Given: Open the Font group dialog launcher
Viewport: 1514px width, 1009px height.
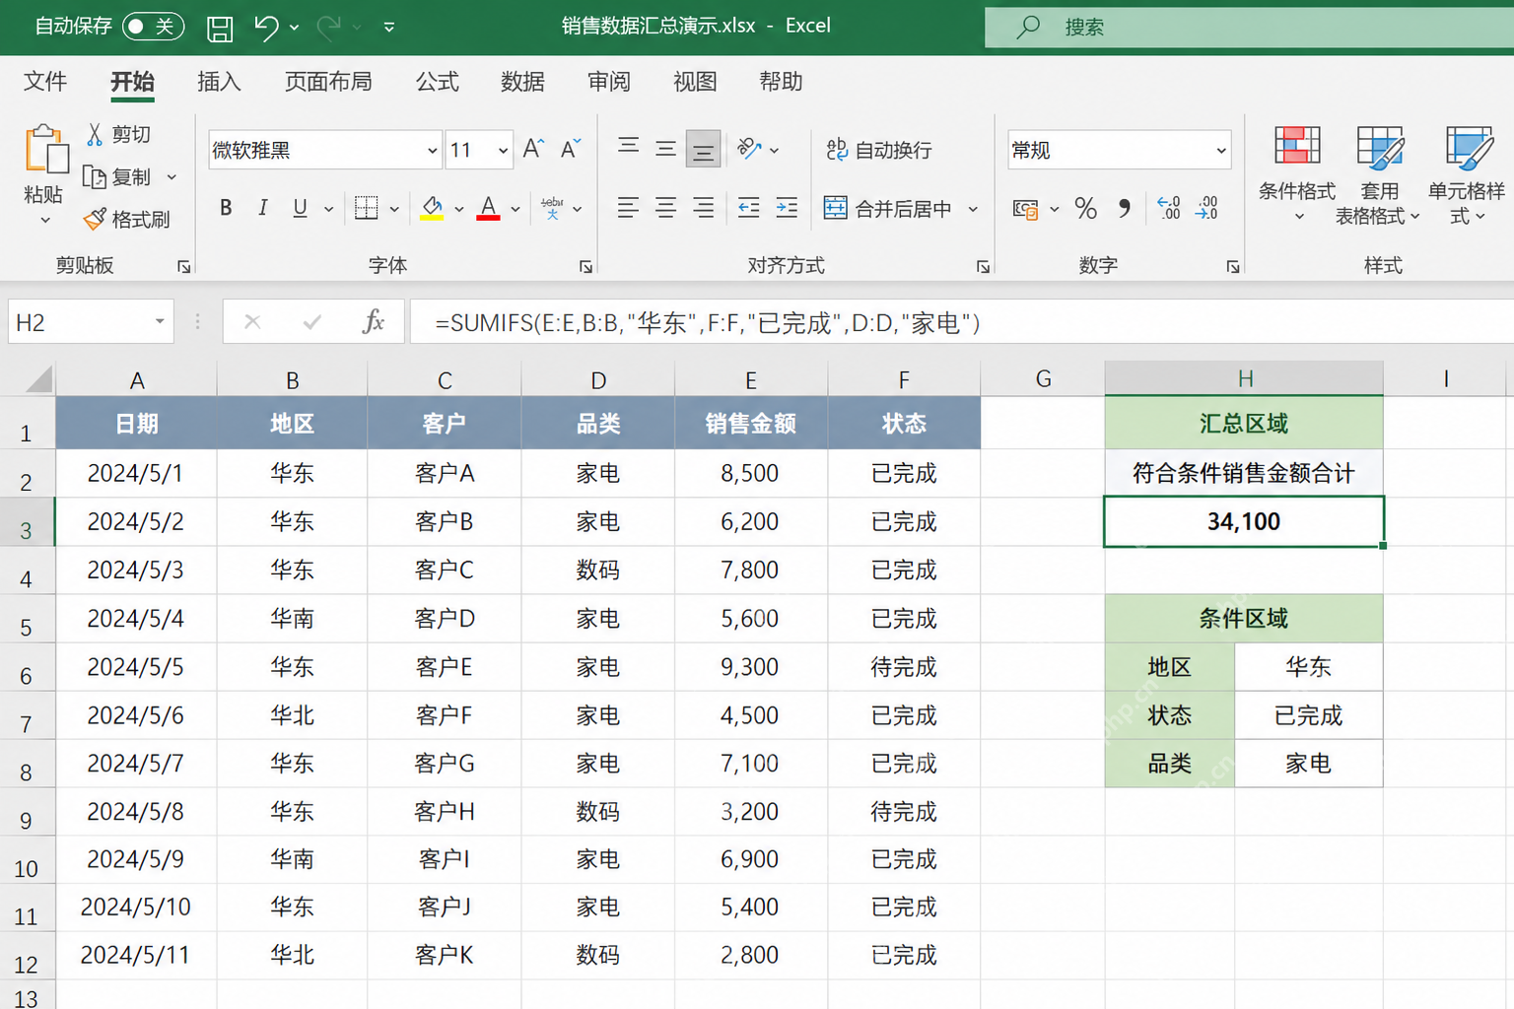Looking at the screenshot, I should coord(585,266).
